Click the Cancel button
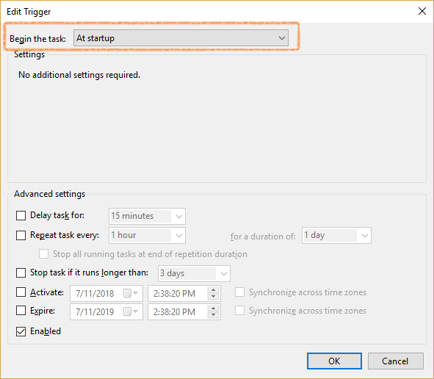This screenshot has width=434, height=379. pos(395,361)
